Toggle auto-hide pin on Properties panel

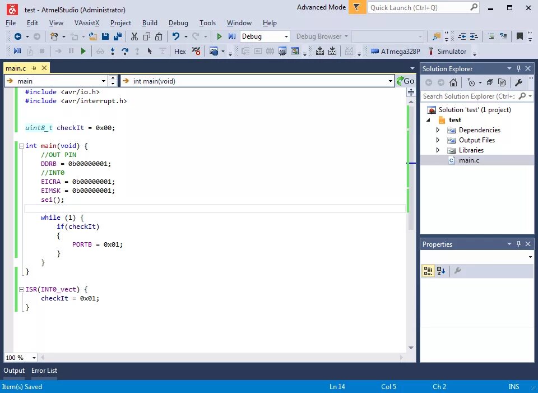point(518,244)
